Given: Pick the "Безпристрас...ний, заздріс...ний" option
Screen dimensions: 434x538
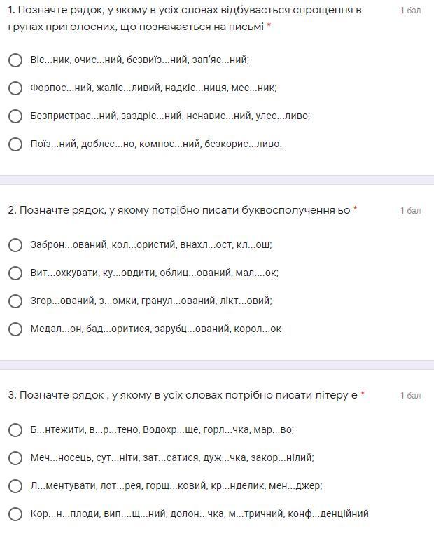Looking at the screenshot, I should coord(15,116).
